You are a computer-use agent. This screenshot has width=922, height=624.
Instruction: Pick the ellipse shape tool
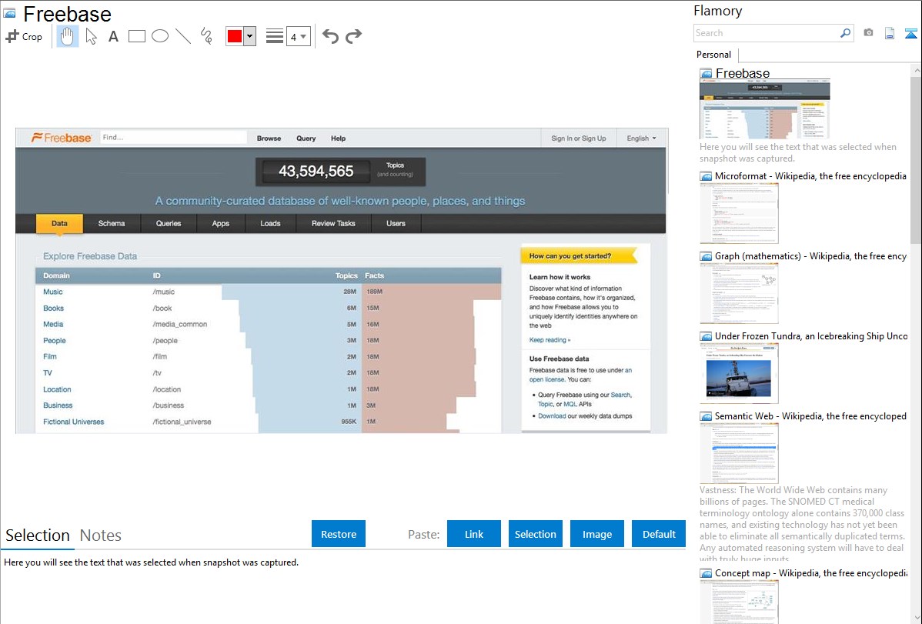point(160,36)
